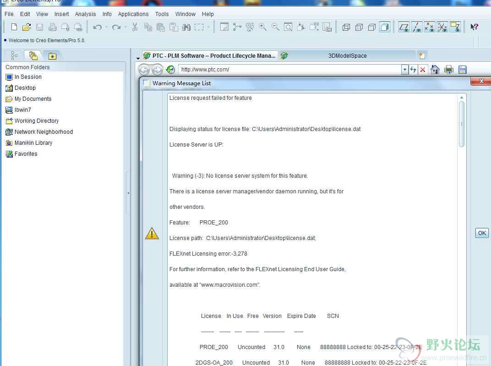Open the In Session folder
Viewport: 491px width, 366px height.
click(24, 77)
